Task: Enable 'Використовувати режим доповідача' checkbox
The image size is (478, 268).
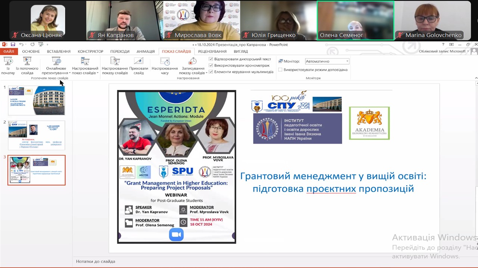Action: coord(280,70)
